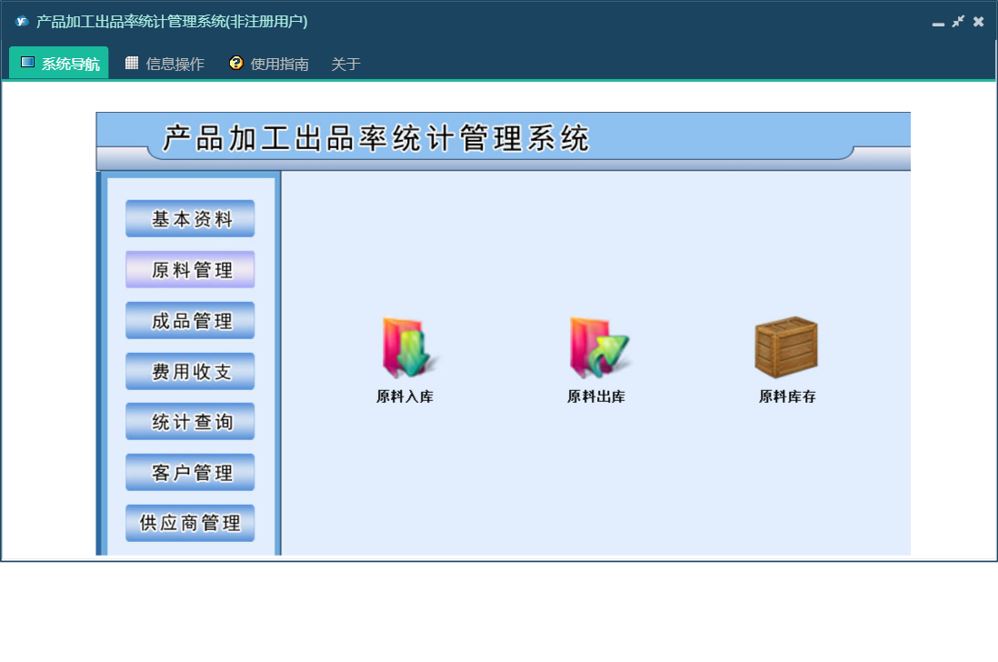
Task: Minimize the application window
Action: pyautogui.click(x=937, y=23)
